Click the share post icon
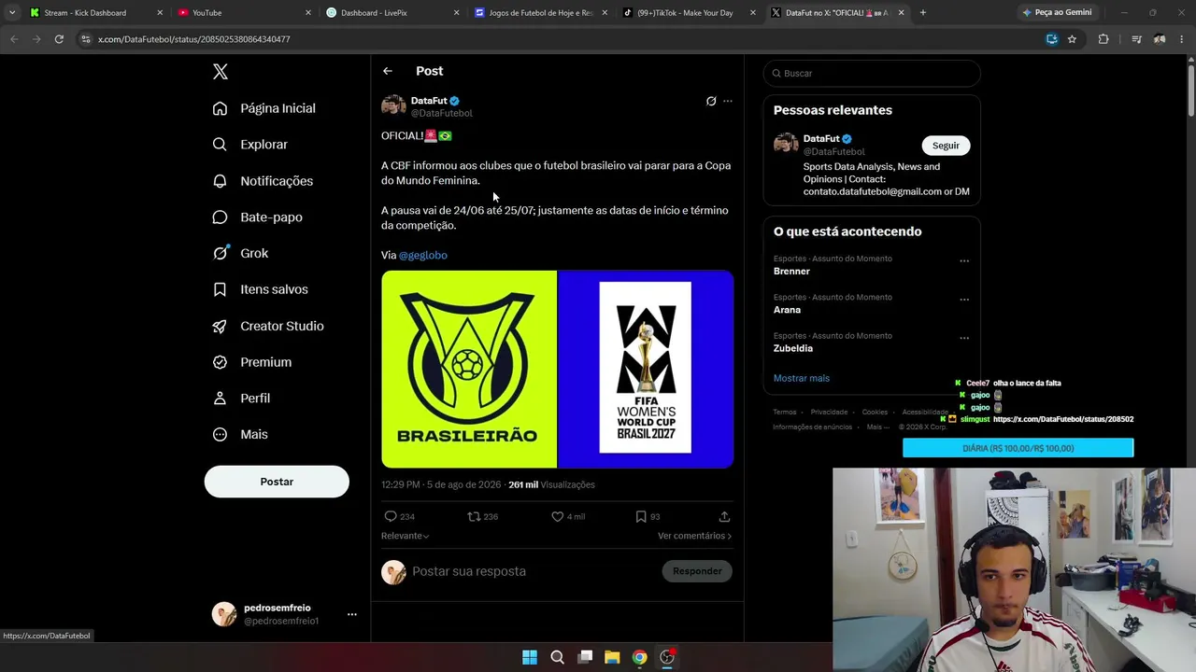Viewport: 1196px width, 672px height. pos(724,516)
